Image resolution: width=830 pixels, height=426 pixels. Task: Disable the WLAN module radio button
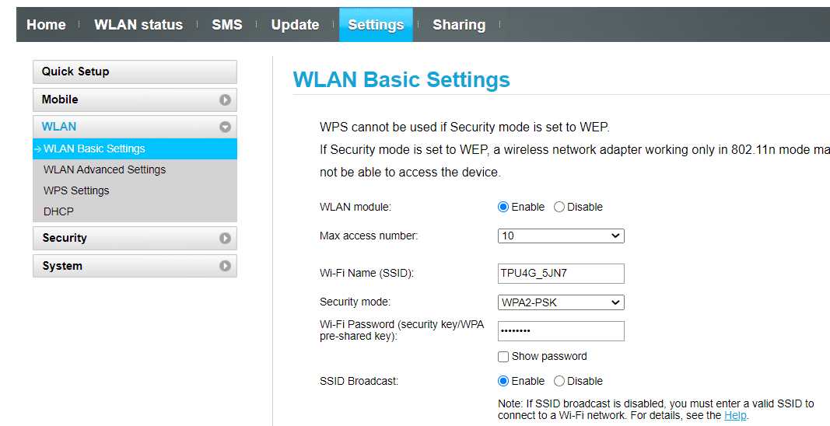(559, 208)
